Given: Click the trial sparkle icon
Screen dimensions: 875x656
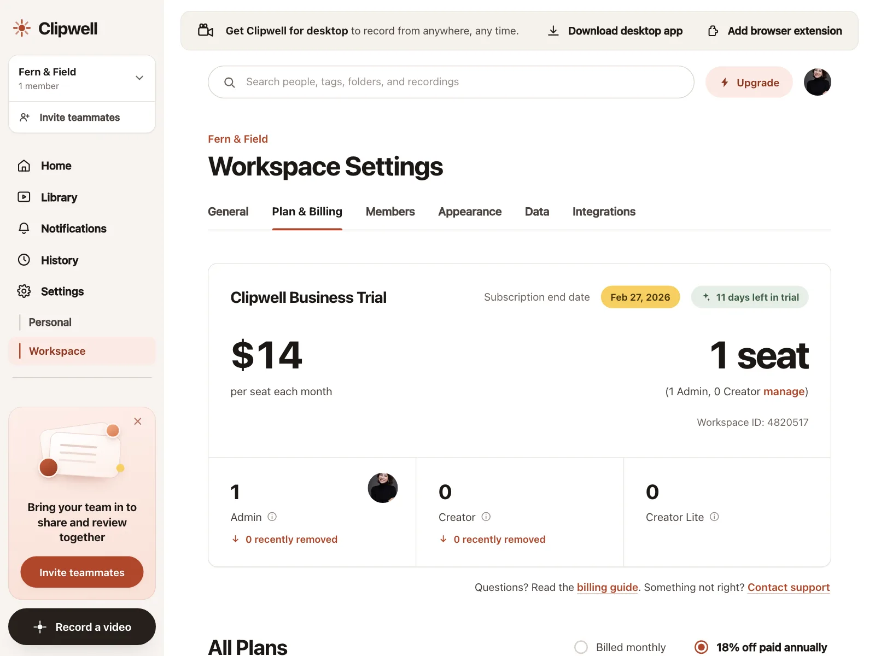Looking at the screenshot, I should pos(707,297).
